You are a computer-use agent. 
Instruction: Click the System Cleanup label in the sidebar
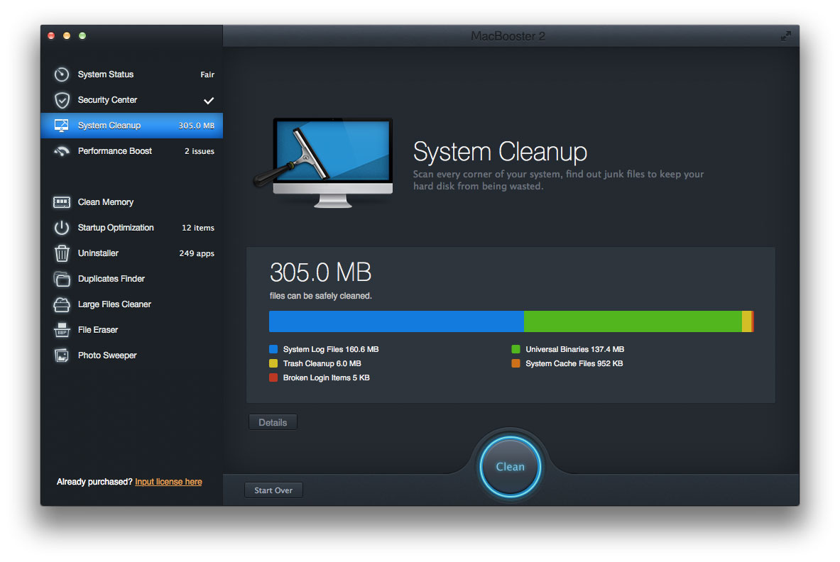(x=109, y=126)
